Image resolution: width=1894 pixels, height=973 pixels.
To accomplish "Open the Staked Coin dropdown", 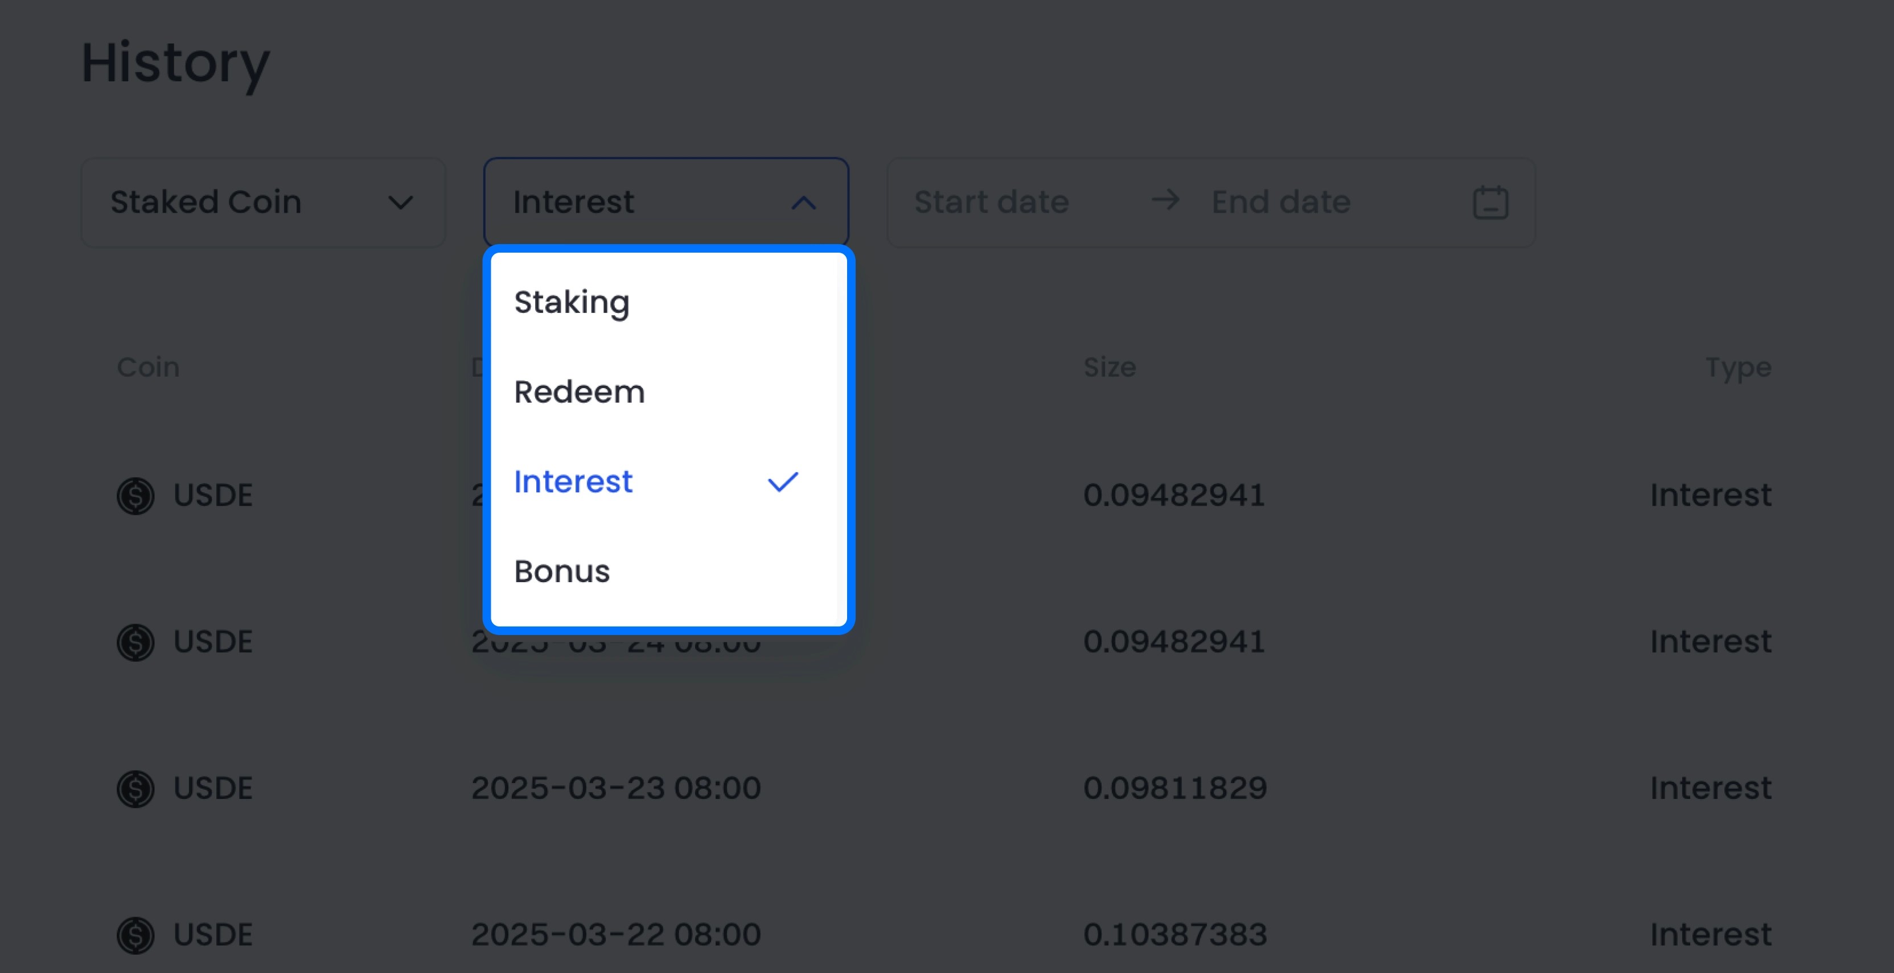I will coord(262,201).
